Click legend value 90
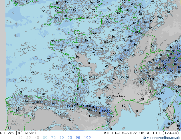 point(61,138)
